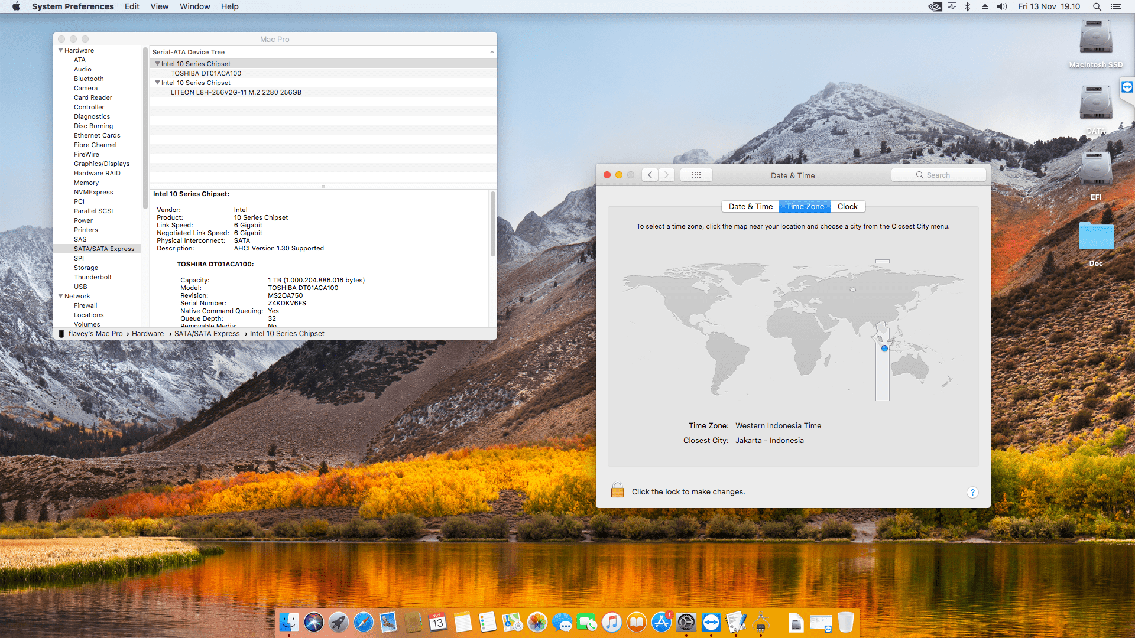
Task: Click the Spotlight search icon in menu bar
Action: point(1097,6)
